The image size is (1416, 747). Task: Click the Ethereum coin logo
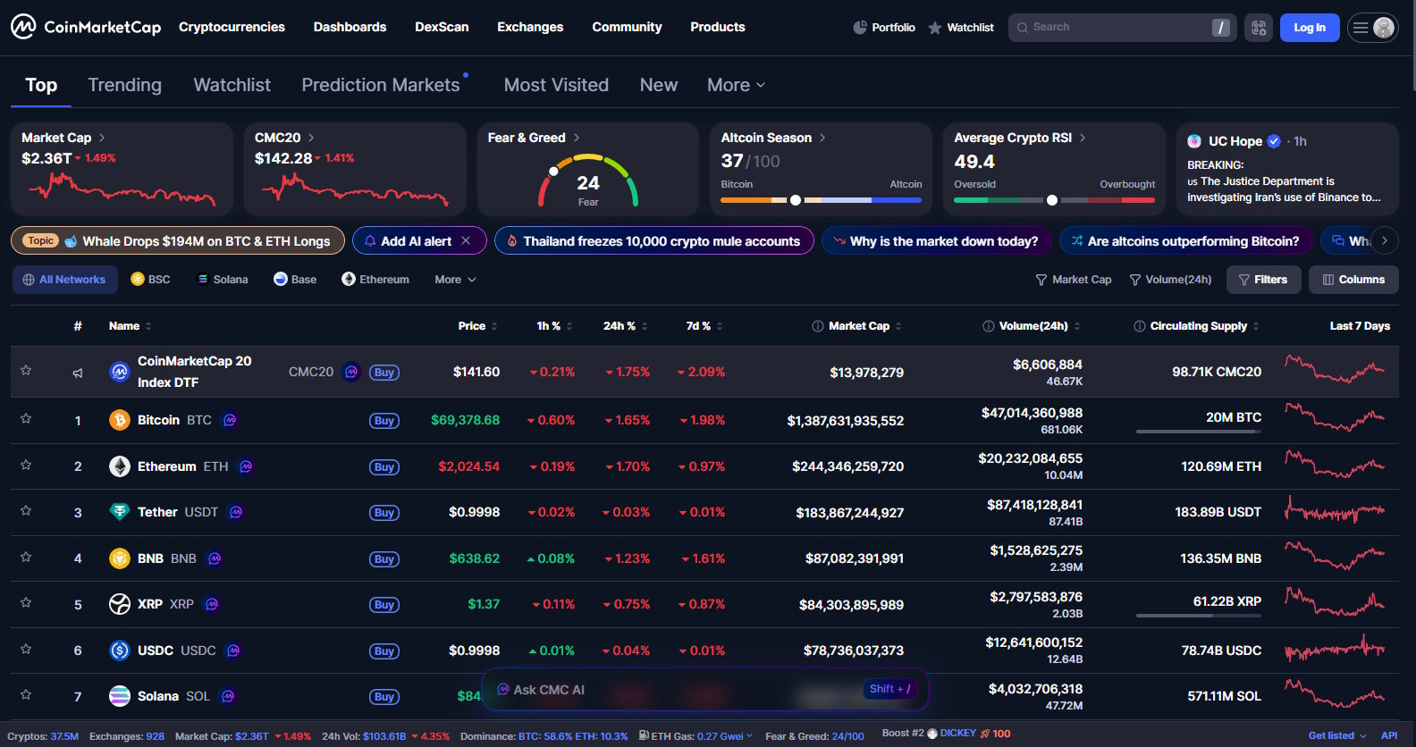point(120,466)
